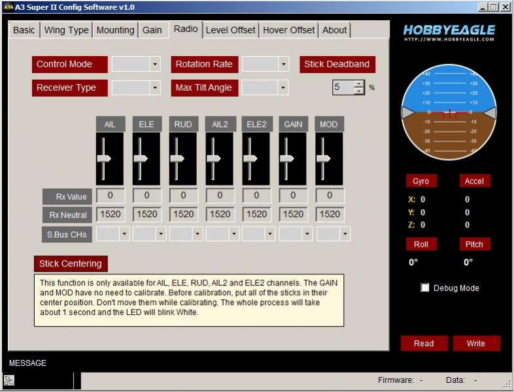514x392 pixels.
Task: Select the Gain tab
Action: tap(152, 30)
